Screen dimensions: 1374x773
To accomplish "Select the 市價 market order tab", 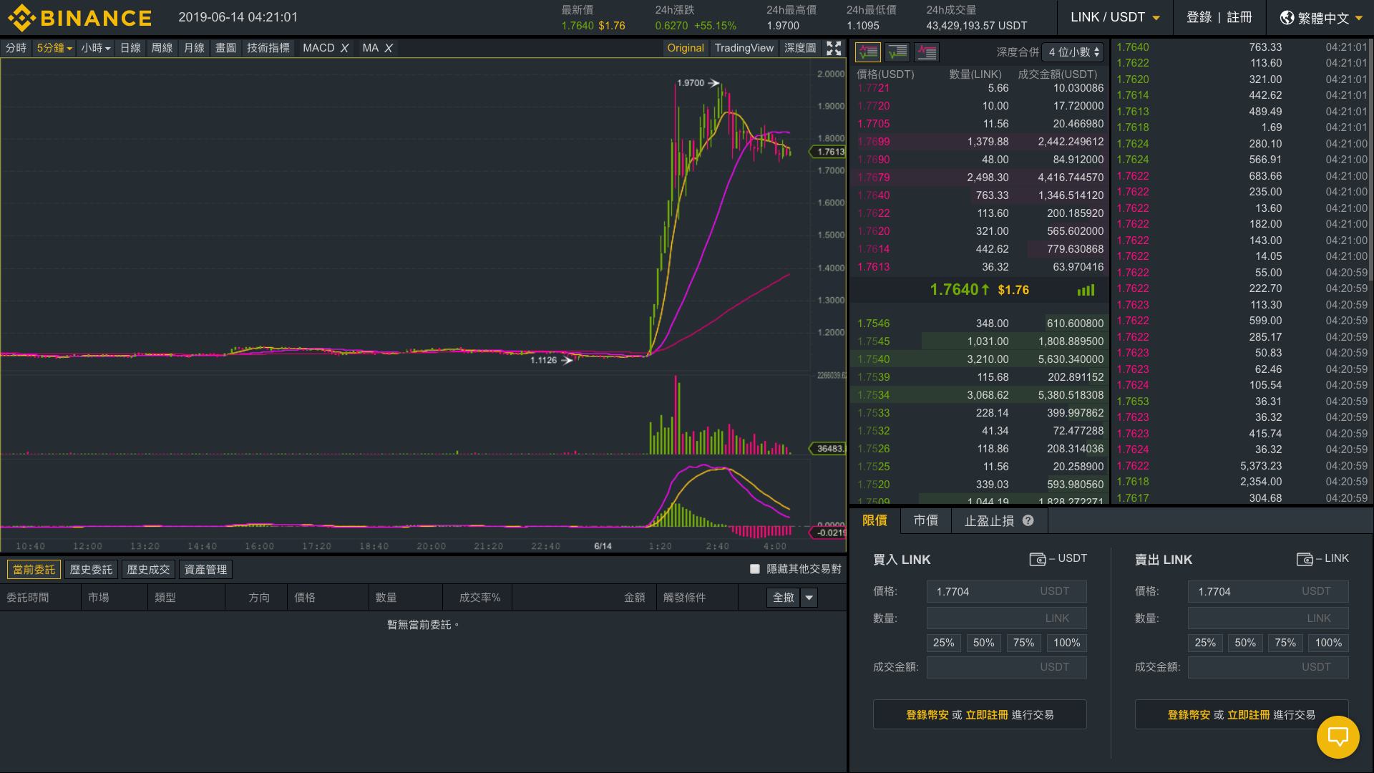I will coord(926,520).
